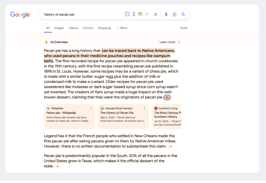Expand sources for the Texas pecans paragraph
Screen dimensions: 266x183
point(58,166)
